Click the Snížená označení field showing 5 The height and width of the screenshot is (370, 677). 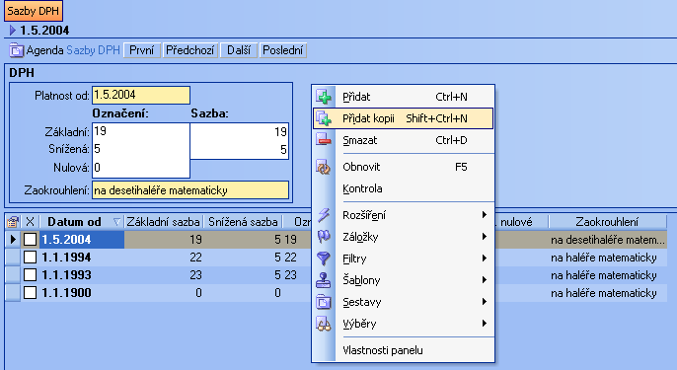coord(141,149)
